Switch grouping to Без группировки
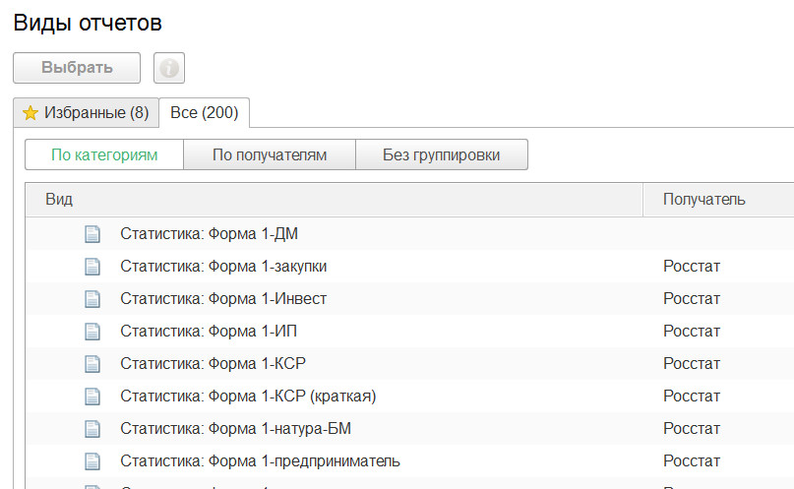The image size is (794, 489). (442, 154)
